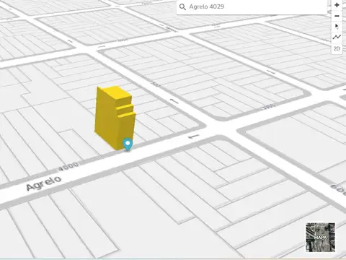Switch to 2D map view
This screenshot has height=260, width=346.
[x=337, y=48]
